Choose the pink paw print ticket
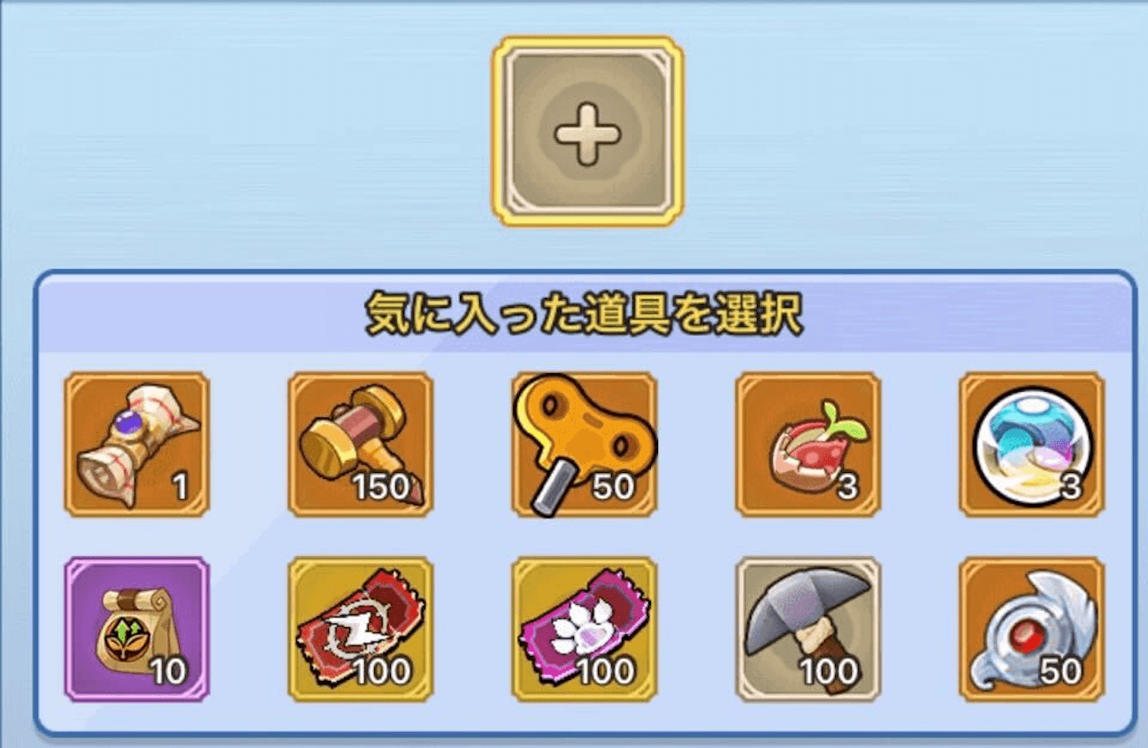 (585, 629)
